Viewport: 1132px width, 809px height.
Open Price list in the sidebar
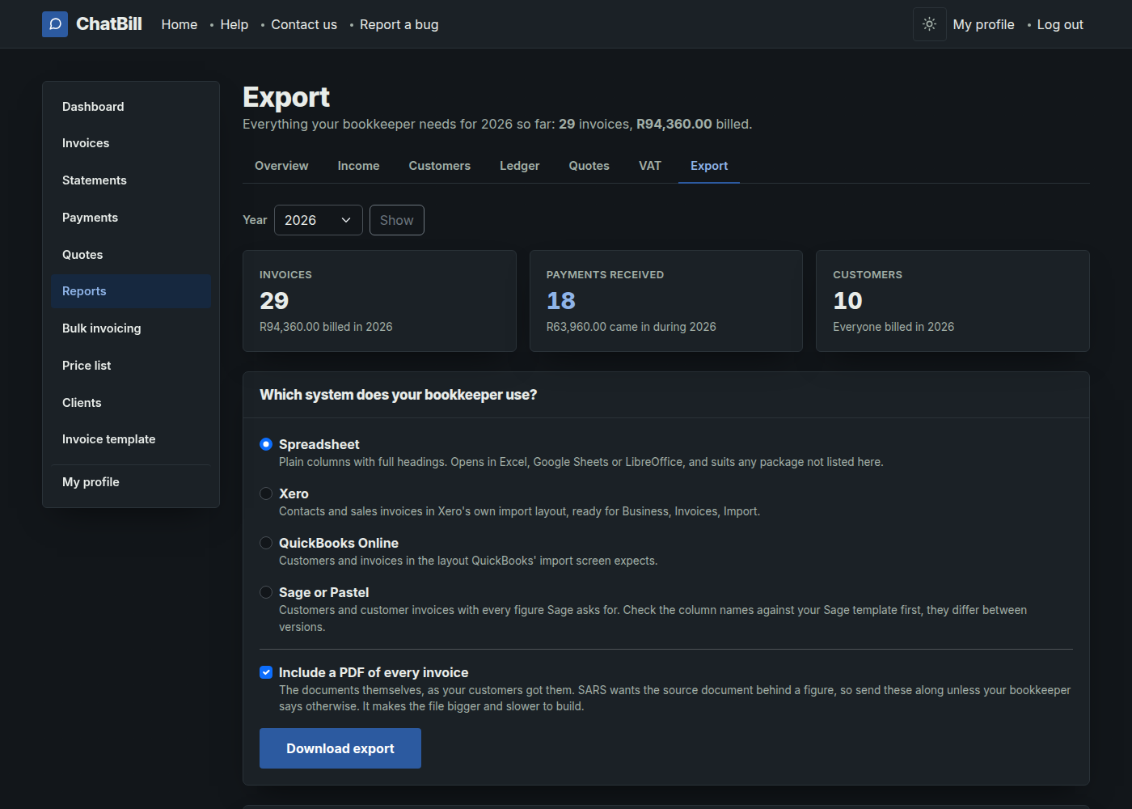[x=131, y=366]
